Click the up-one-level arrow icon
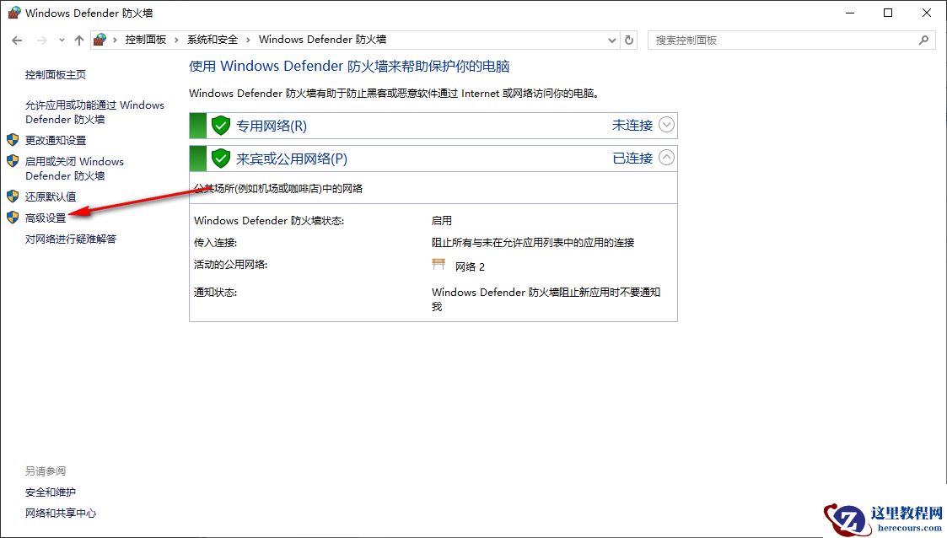This screenshot has width=947, height=538. (x=78, y=40)
